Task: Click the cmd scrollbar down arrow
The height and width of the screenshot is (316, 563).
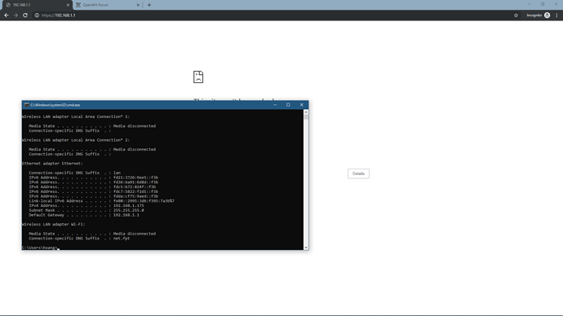Action: pos(306,248)
